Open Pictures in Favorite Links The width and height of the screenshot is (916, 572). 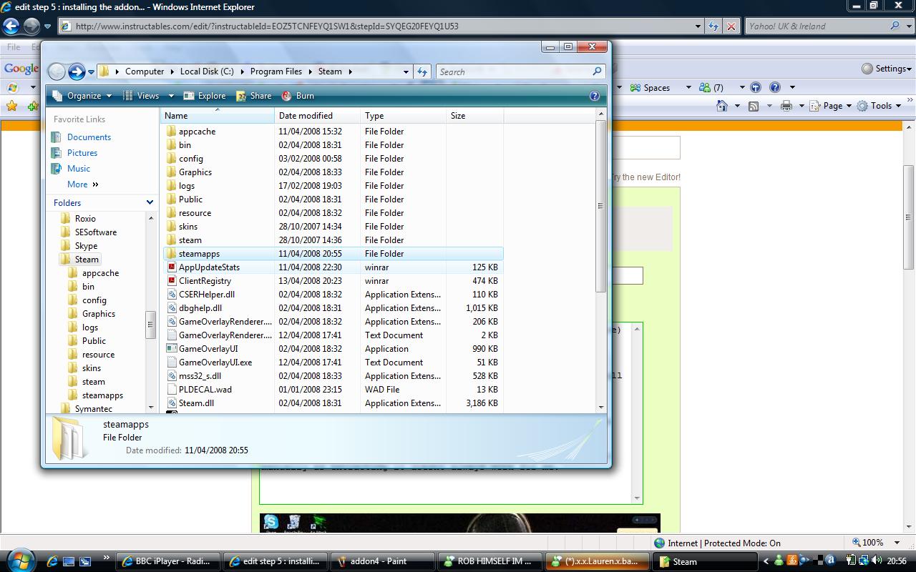82,153
